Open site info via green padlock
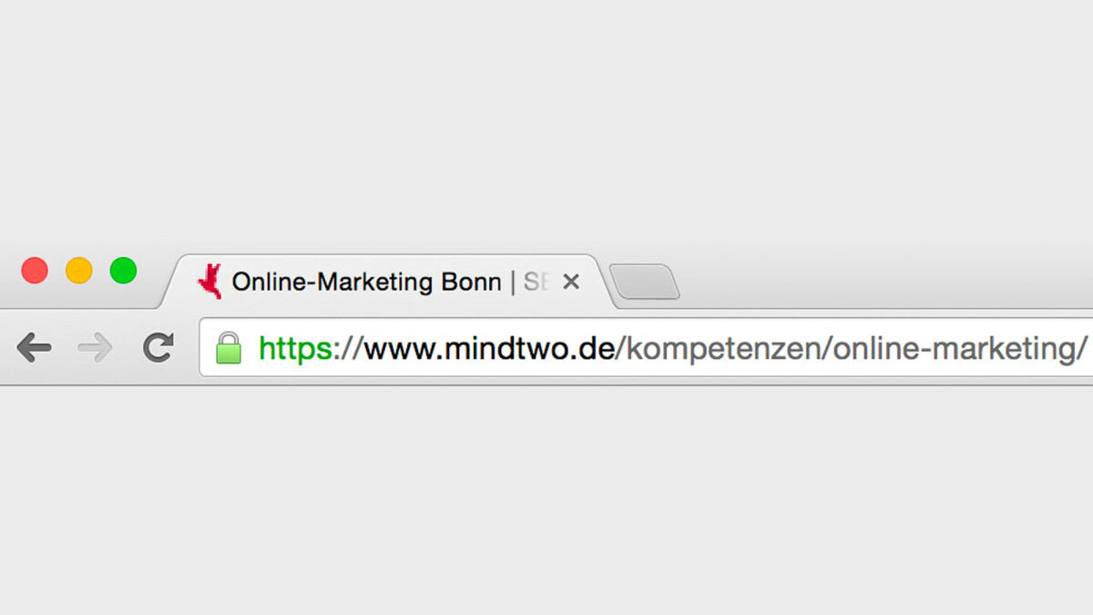This screenshot has width=1093, height=615. (229, 348)
